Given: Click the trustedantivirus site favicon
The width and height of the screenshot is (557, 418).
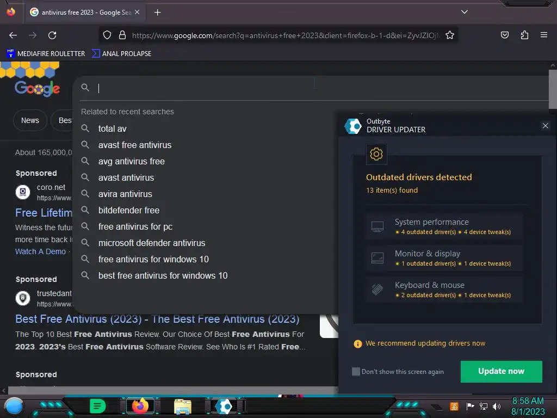Looking at the screenshot, I should (x=23, y=298).
